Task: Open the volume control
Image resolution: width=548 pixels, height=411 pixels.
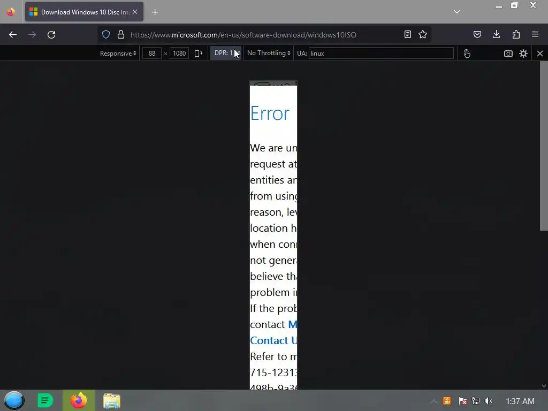Action: point(489,401)
